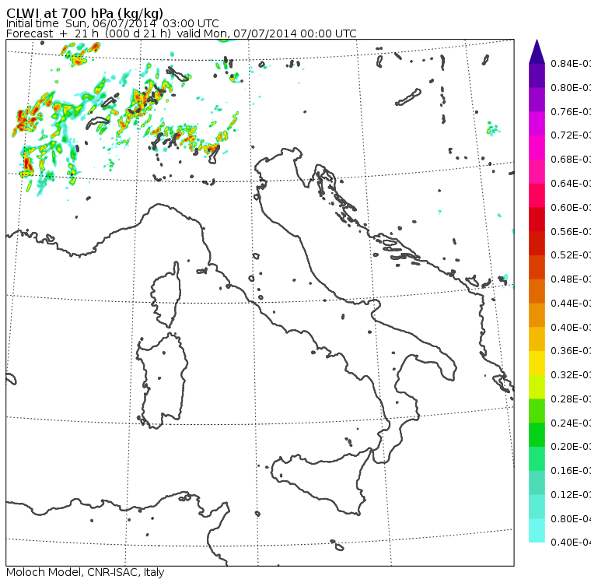Select the magenta band between 0.72E-03 and 0.76E-03
The height and width of the screenshot is (583, 591).
pos(537,124)
